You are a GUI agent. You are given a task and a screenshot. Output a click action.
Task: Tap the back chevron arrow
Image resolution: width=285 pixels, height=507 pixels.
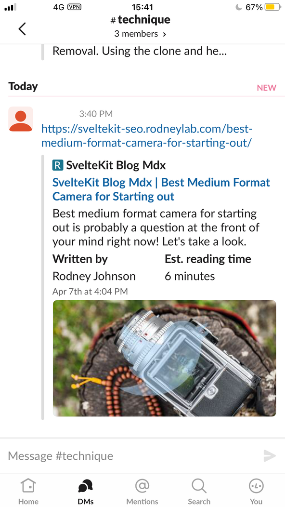(22, 28)
